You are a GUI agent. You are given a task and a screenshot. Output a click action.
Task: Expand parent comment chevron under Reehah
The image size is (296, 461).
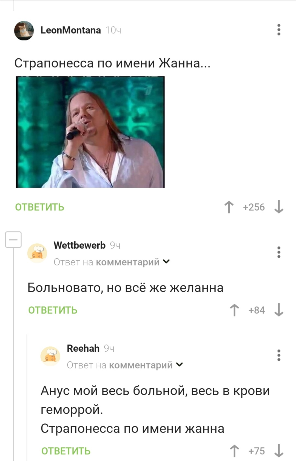click(179, 365)
